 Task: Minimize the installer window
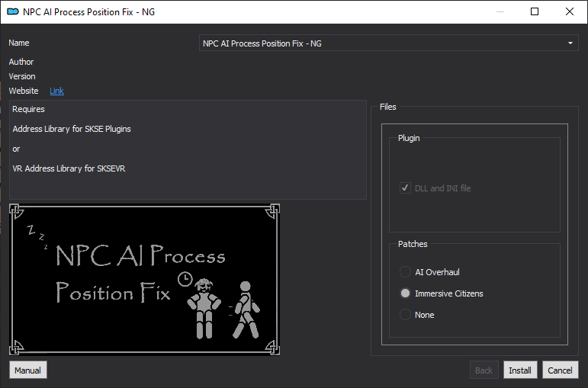click(x=500, y=11)
